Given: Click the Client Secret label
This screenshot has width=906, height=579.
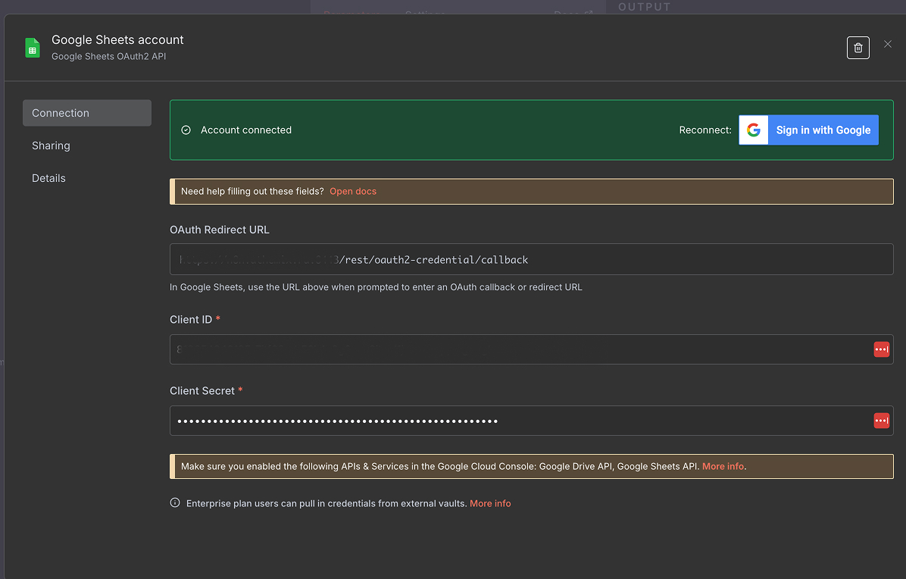Looking at the screenshot, I should tap(202, 391).
